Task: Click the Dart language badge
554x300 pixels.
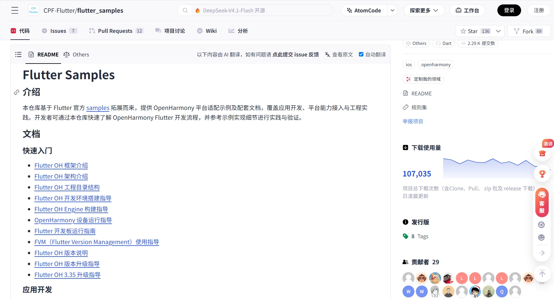Action: click(x=444, y=43)
